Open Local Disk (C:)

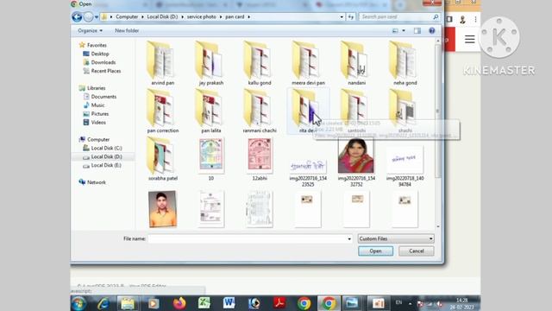(x=106, y=148)
